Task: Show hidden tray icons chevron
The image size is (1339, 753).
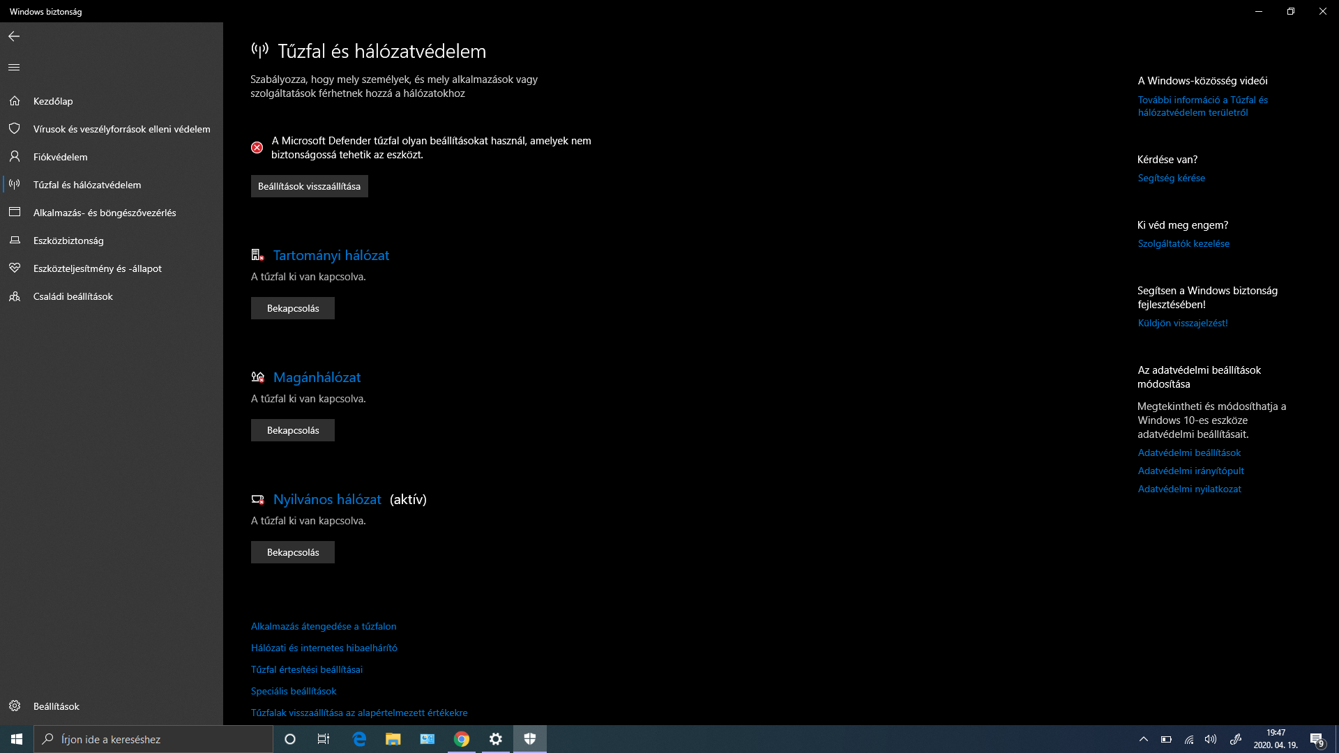Action: pyautogui.click(x=1144, y=739)
